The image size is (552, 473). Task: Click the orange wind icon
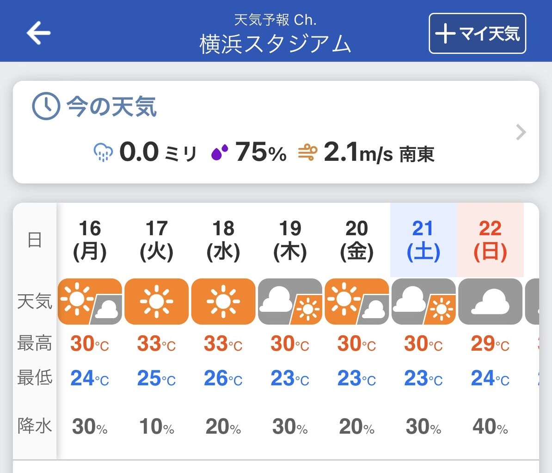coord(308,152)
